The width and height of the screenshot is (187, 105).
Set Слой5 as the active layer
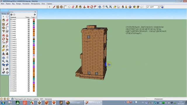pos(11,29)
